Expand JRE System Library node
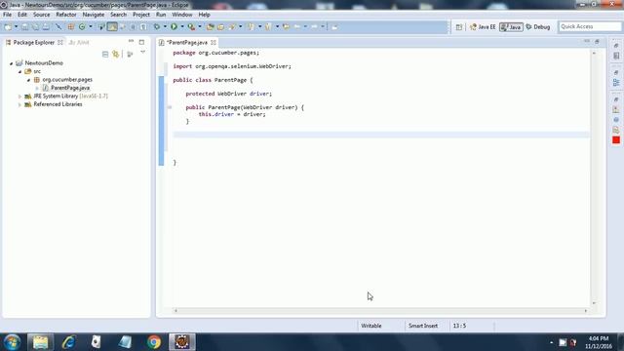The height and width of the screenshot is (351, 624). (19, 97)
